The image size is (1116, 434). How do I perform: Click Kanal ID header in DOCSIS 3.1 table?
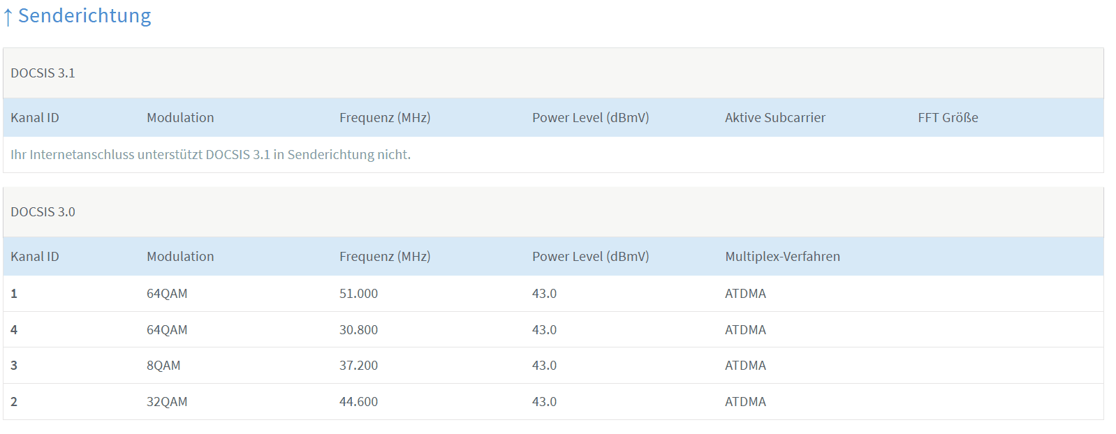35,118
